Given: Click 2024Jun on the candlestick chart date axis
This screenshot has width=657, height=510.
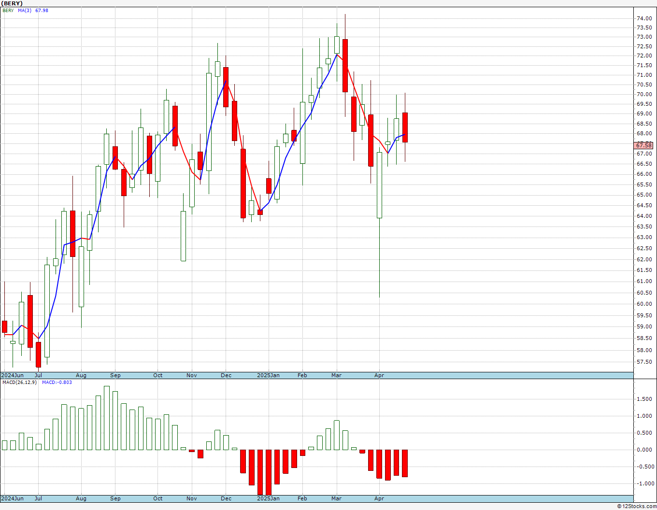Looking at the screenshot, I should pyautogui.click(x=12, y=375).
